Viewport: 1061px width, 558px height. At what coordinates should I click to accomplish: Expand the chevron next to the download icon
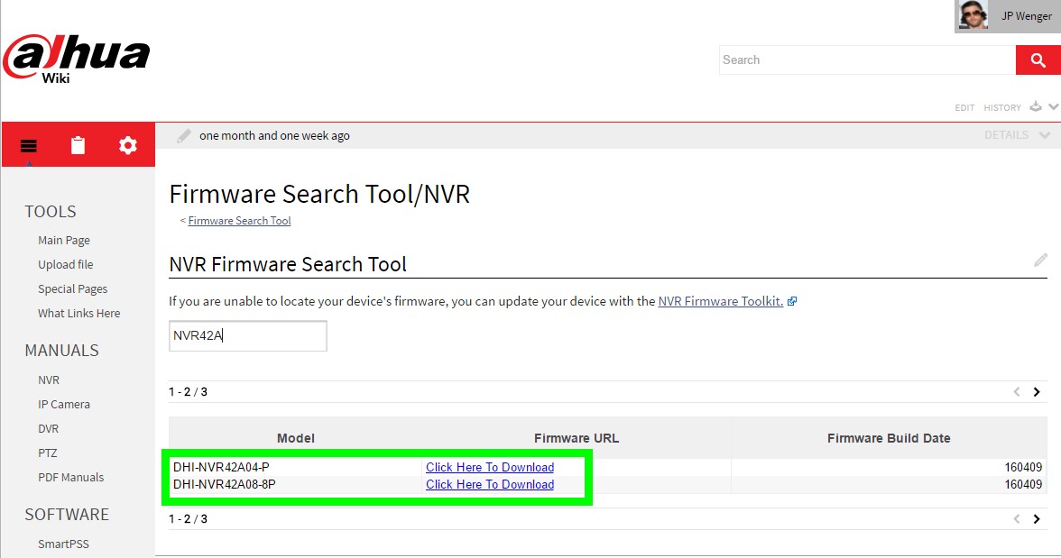[1054, 107]
